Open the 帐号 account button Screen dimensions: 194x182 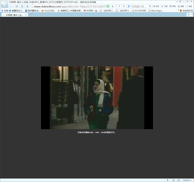[156, 6]
